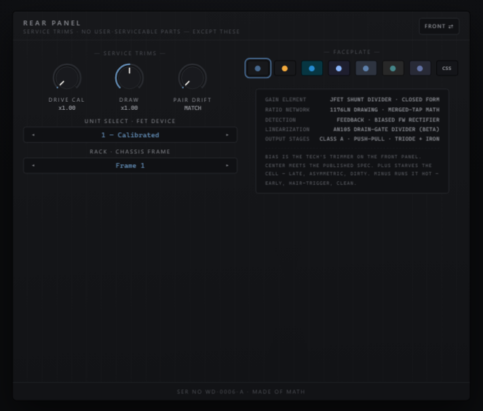Switch to the FRONT panel view

tap(439, 26)
